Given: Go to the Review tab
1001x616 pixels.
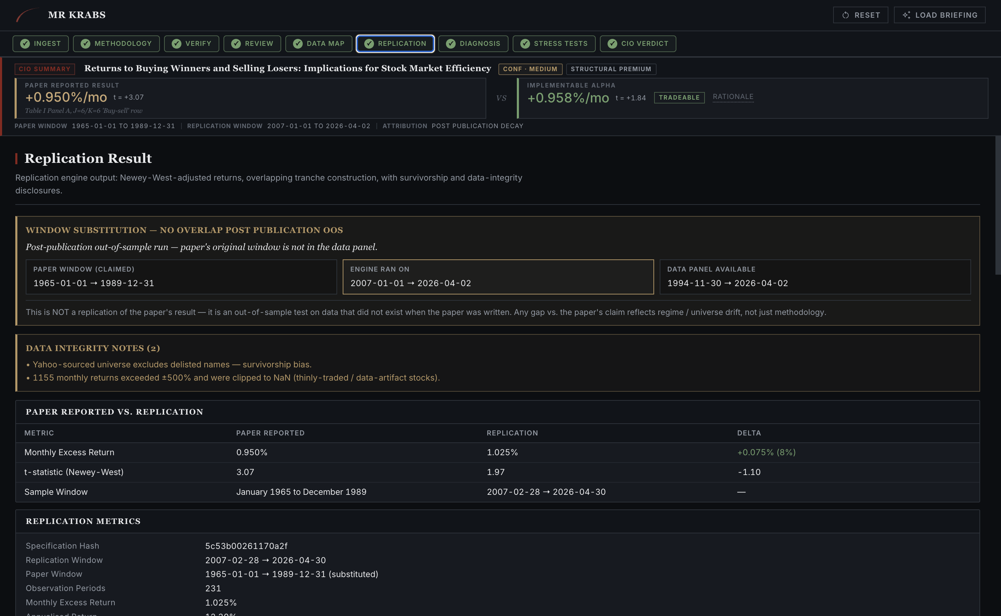Looking at the screenshot, I should [252, 44].
